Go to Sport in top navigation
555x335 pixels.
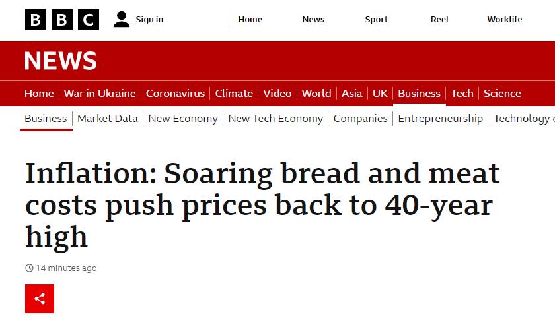click(376, 19)
